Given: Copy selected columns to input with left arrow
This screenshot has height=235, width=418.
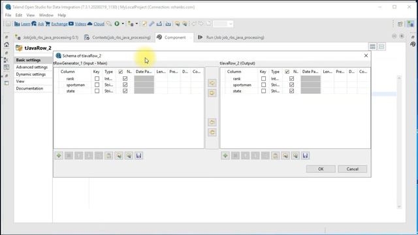Looking at the screenshot, I should coord(212,122).
